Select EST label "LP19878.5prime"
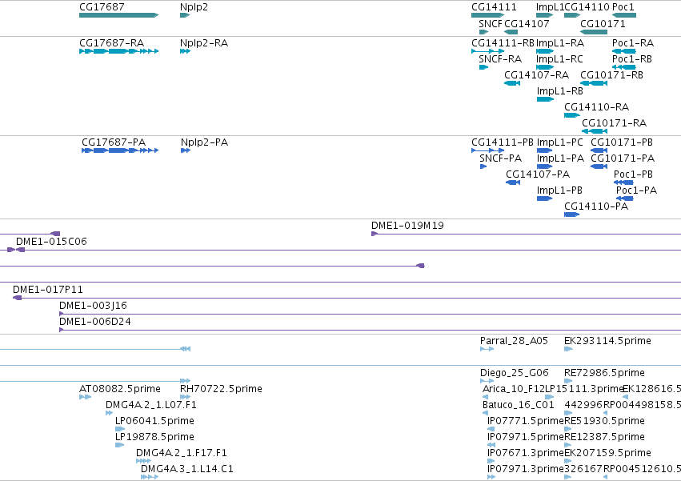The height and width of the screenshot is (481, 681). [154, 437]
